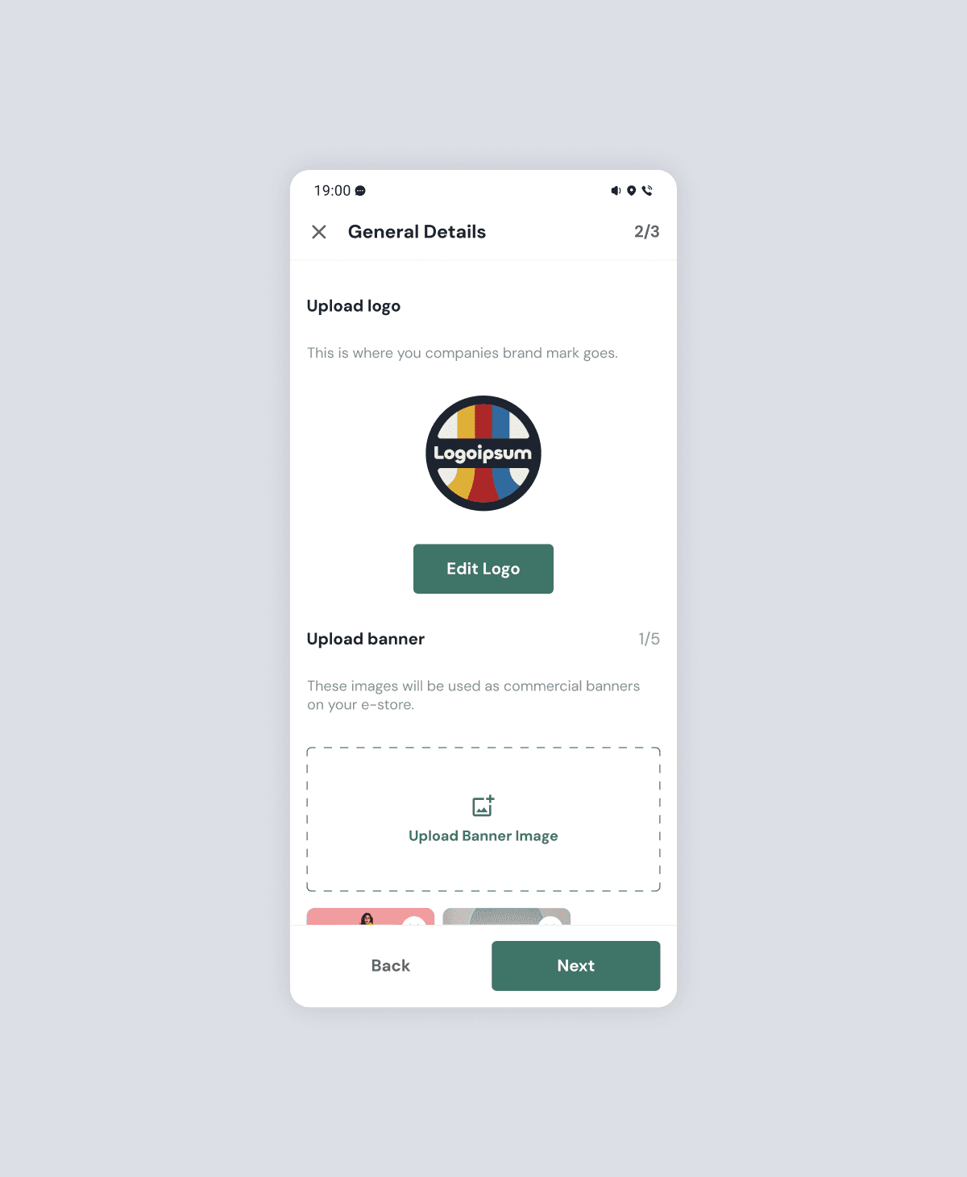Click the Next button
Image resolution: width=967 pixels, height=1177 pixels.
point(576,966)
